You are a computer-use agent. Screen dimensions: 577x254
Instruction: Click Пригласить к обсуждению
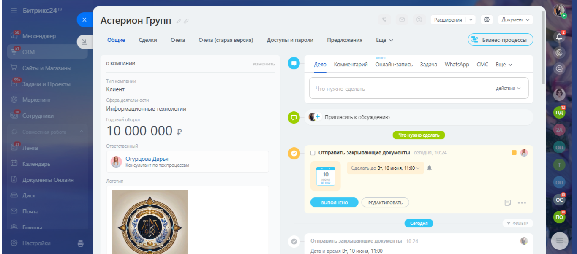click(357, 117)
